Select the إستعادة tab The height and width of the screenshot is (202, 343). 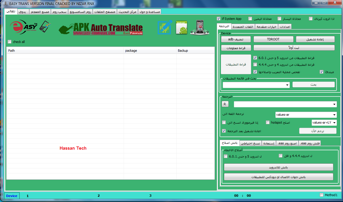point(269,143)
